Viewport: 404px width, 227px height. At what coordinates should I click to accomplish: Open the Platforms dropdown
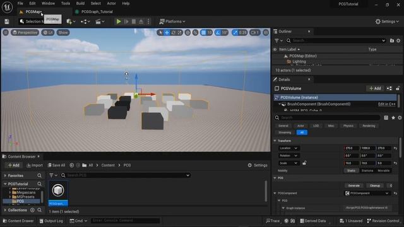(x=172, y=21)
